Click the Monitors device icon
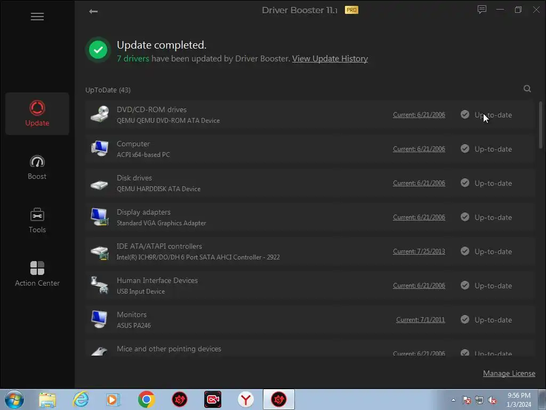The image size is (546, 410). click(x=100, y=319)
